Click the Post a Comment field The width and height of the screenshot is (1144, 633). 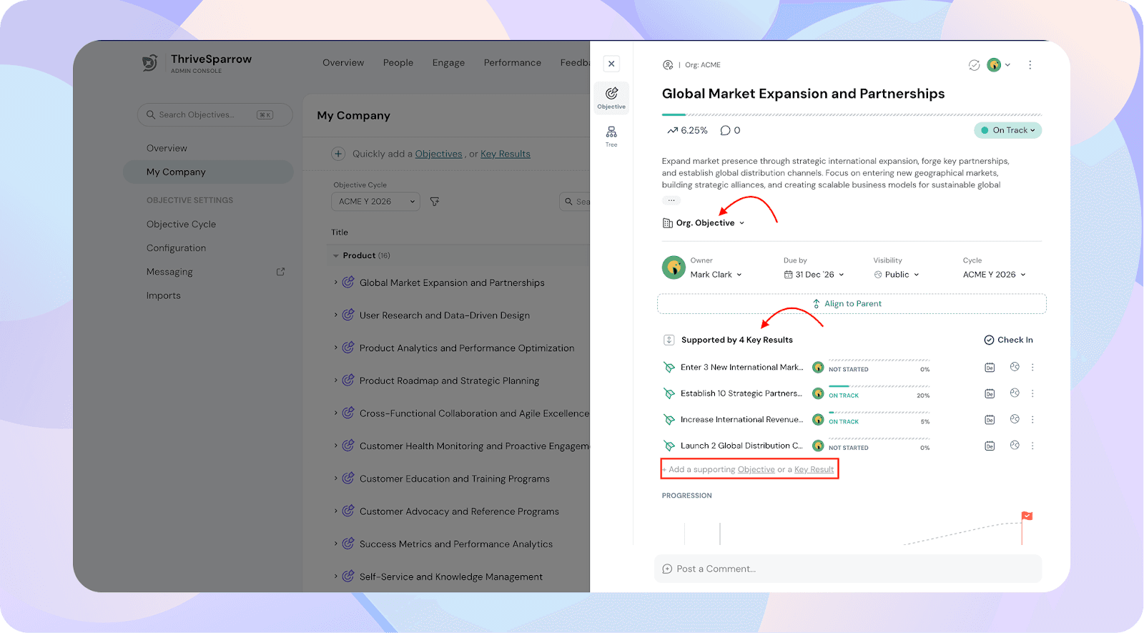pos(847,569)
